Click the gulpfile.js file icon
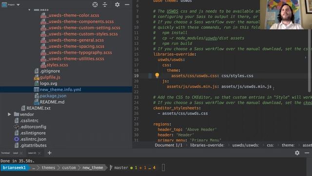Viewport: 312px width, 176px height. [37, 77]
